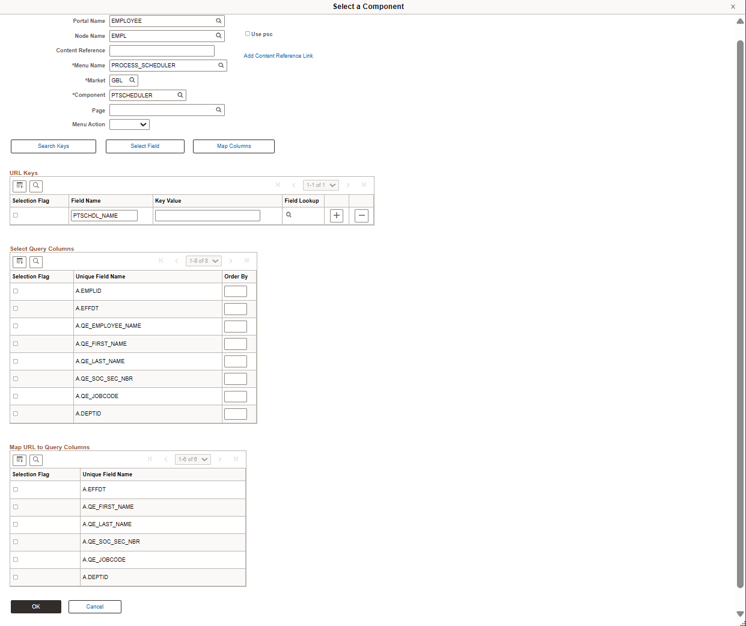The width and height of the screenshot is (746, 626).
Task: Open the Field Lookup prompt for PTSCHDL_NAME
Action: (x=289, y=215)
